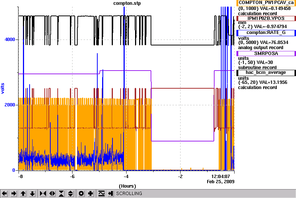The height and width of the screenshot is (198, 296).
Task: Click the -4 x-axis tick label
Action: pyautogui.click(x=126, y=177)
